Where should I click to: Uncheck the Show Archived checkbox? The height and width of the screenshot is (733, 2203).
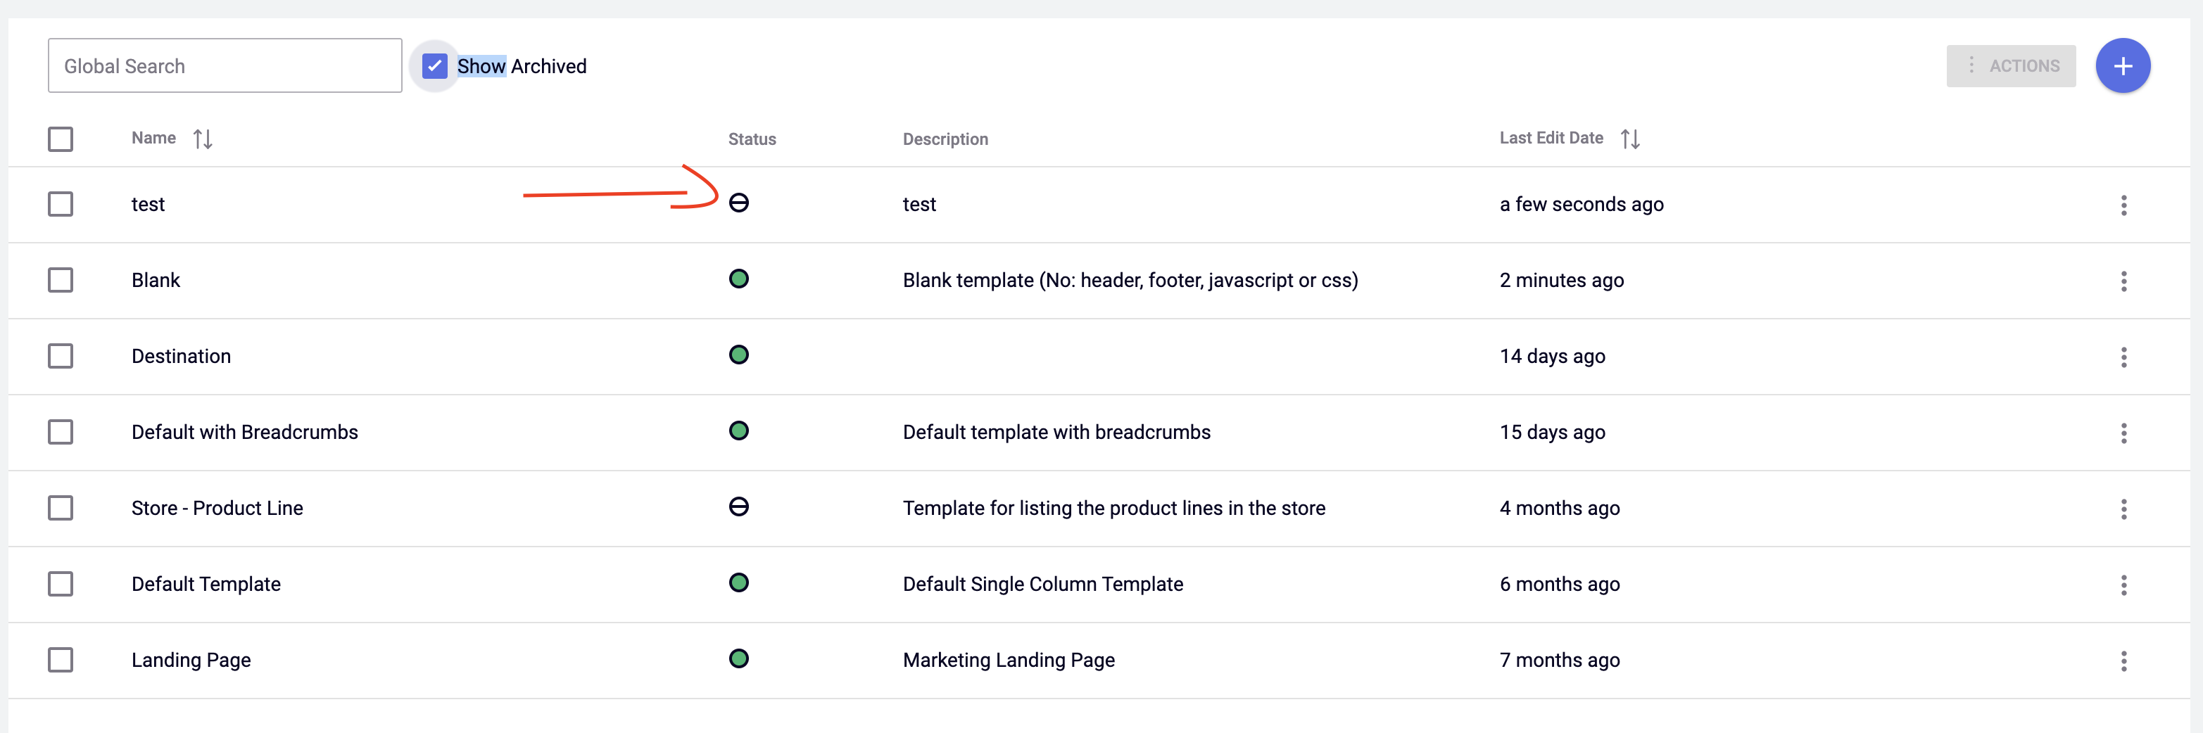(x=434, y=65)
